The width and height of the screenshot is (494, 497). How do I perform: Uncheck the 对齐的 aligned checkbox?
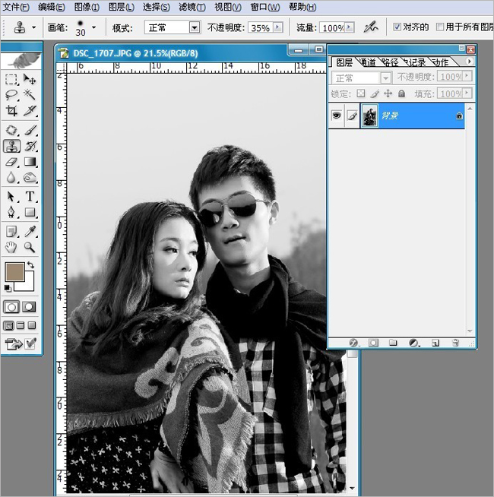click(397, 27)
